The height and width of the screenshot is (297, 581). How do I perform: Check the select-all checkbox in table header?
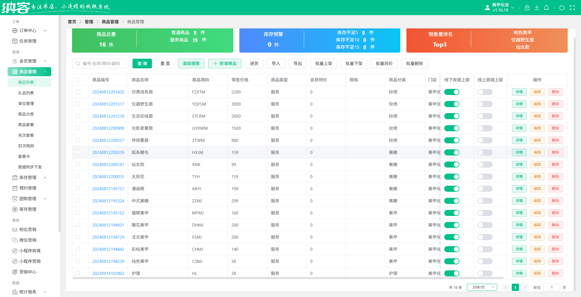point(78,80)
